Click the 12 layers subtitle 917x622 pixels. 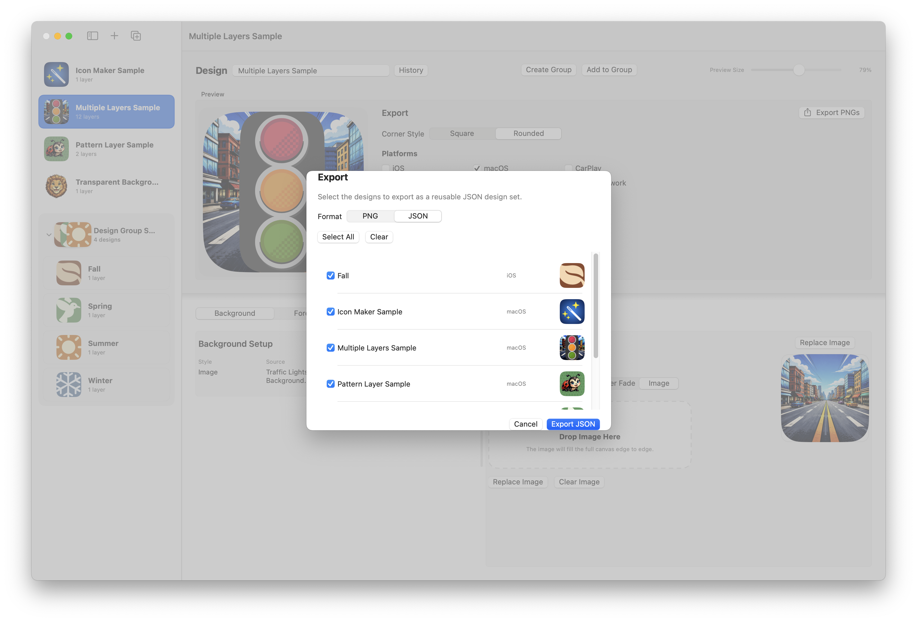(87, 117)
